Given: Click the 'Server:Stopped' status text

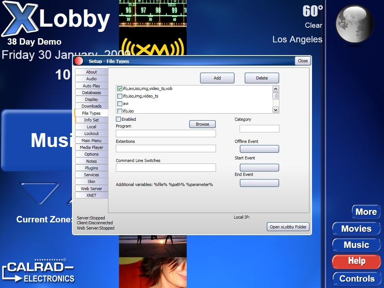Looking at the screenshot, I should click(91, 218).
